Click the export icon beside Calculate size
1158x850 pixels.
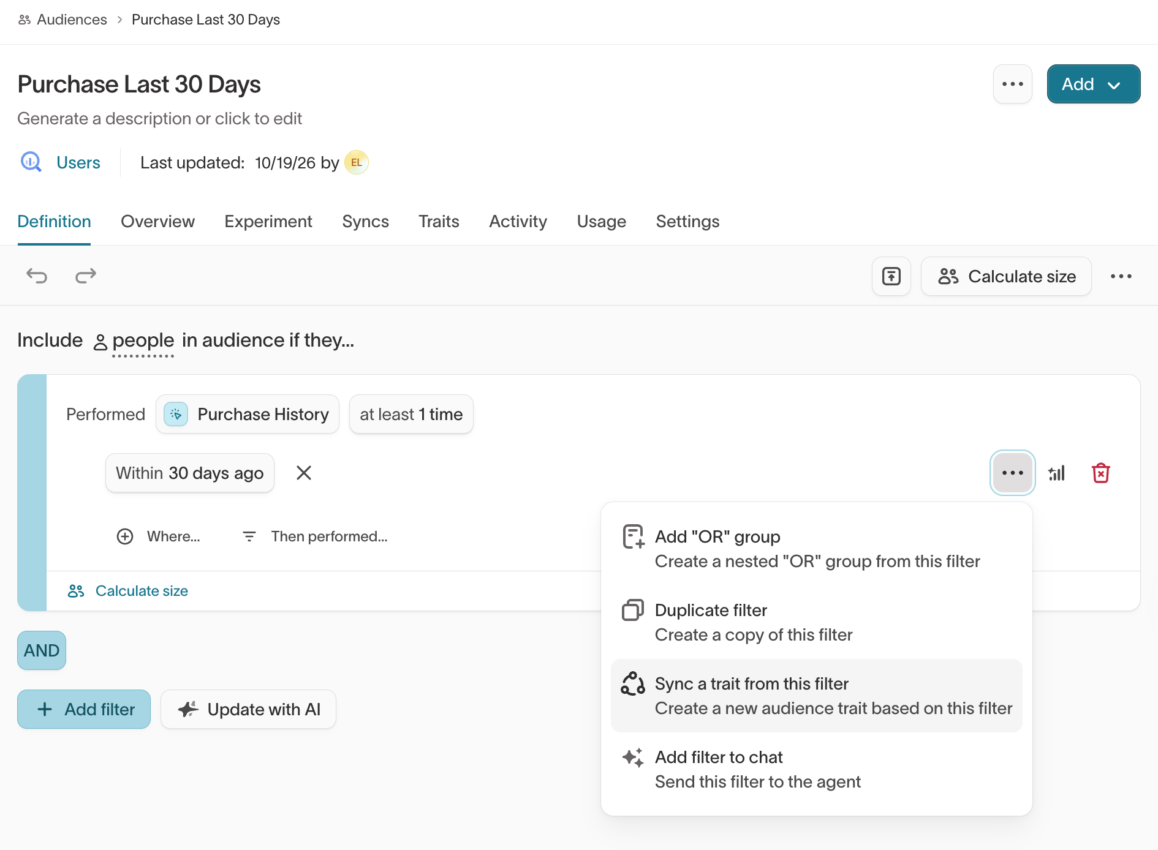(891, 276)
